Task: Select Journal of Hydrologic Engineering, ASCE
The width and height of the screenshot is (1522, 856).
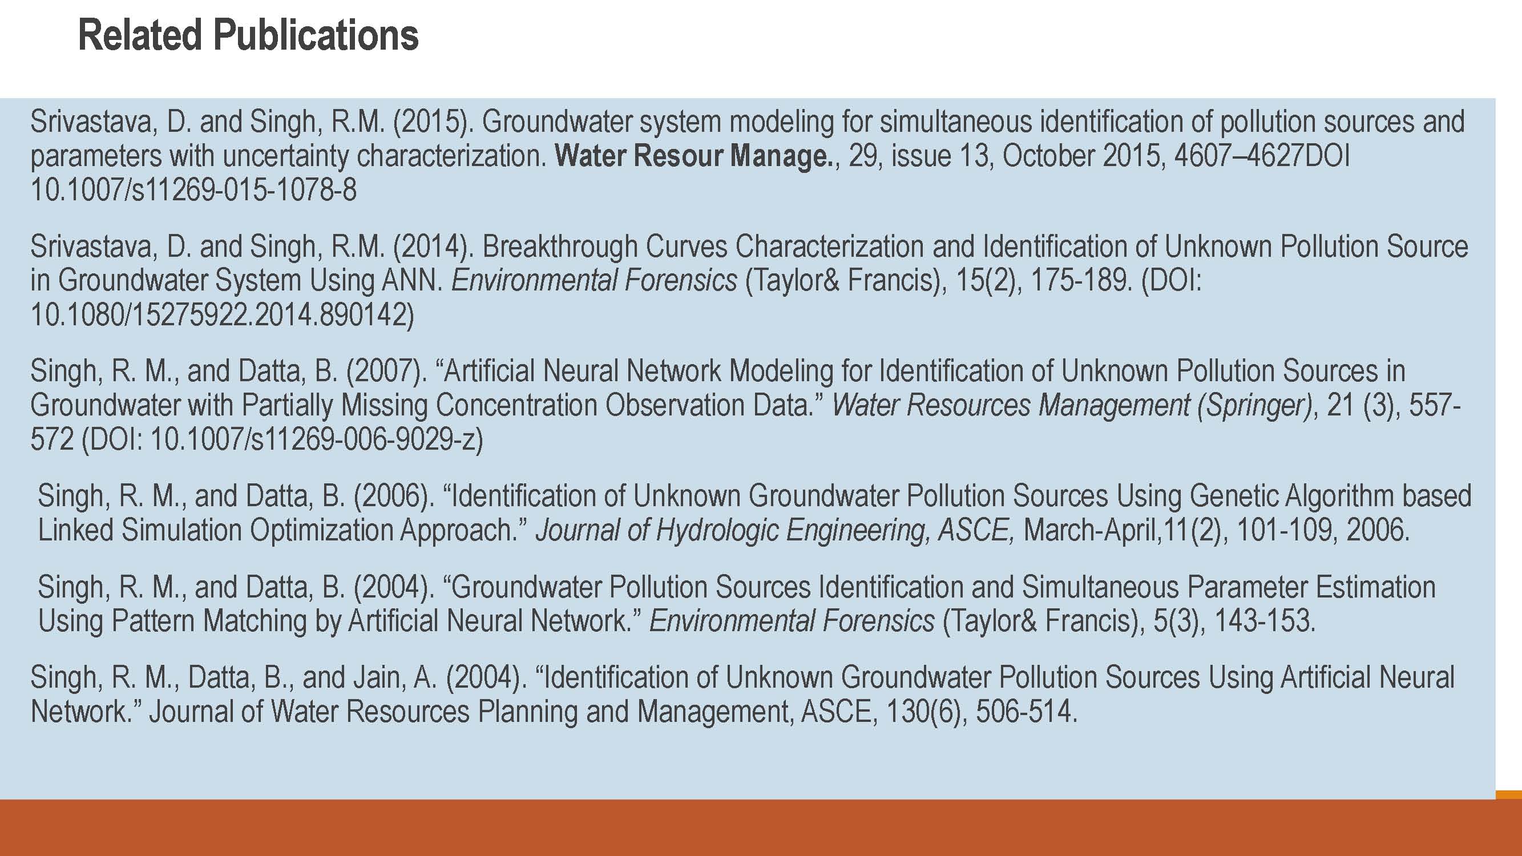Action: [x=775, y=531]
